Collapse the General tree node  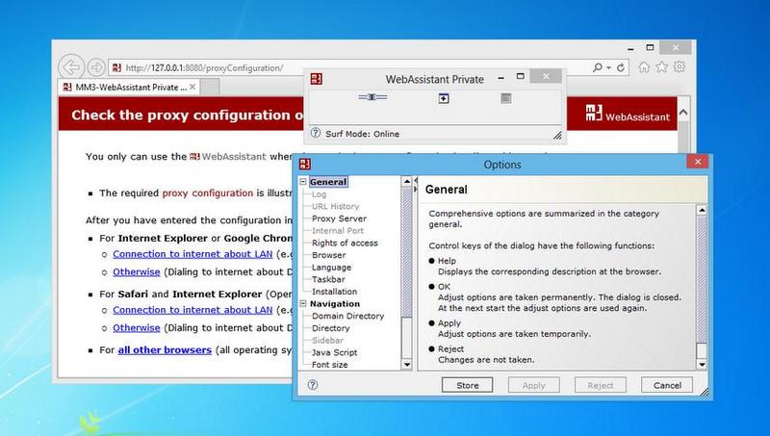tap(303, 182)
